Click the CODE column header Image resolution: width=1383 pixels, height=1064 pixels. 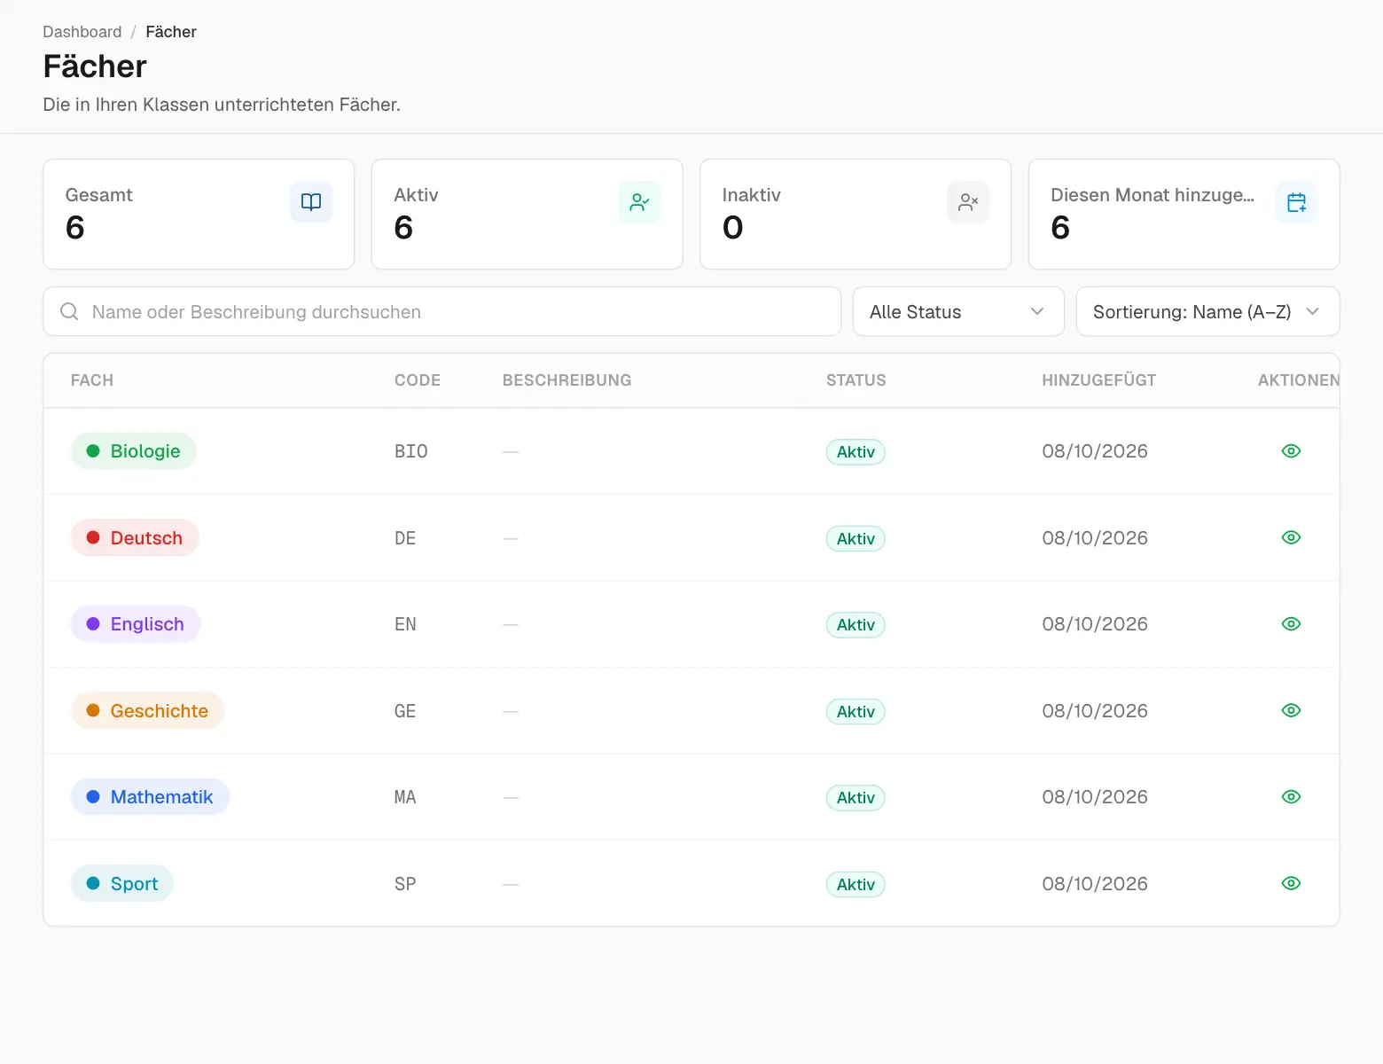tap(418, 380)
